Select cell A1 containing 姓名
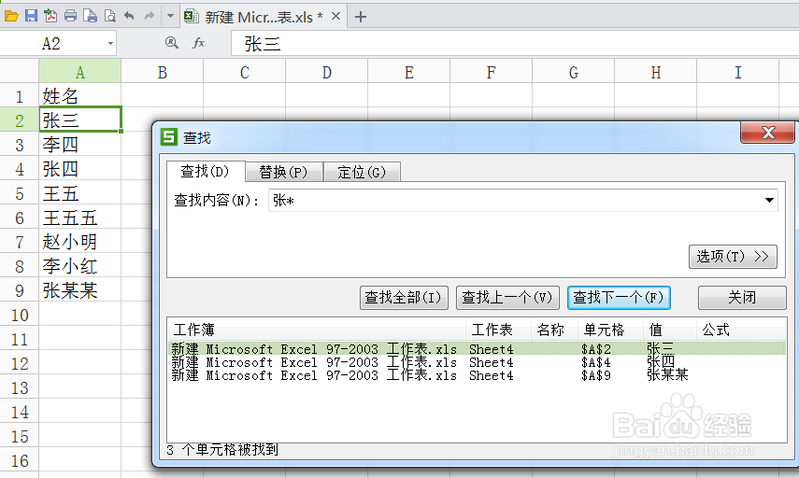 [x=80, y=96]
